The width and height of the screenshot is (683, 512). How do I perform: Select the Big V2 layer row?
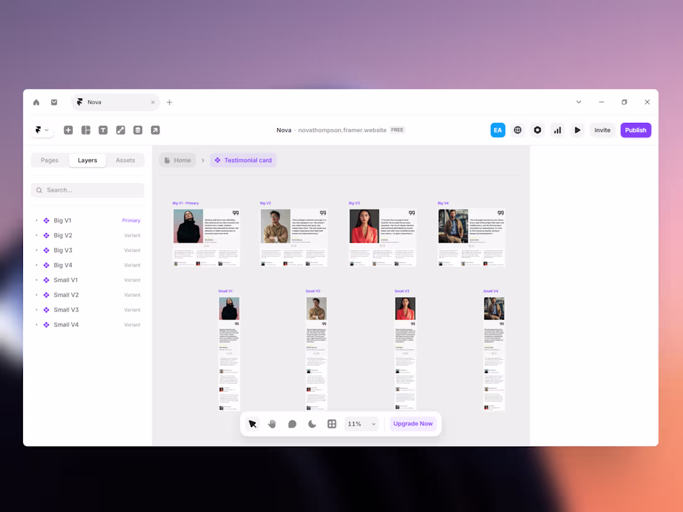point(88,236)
